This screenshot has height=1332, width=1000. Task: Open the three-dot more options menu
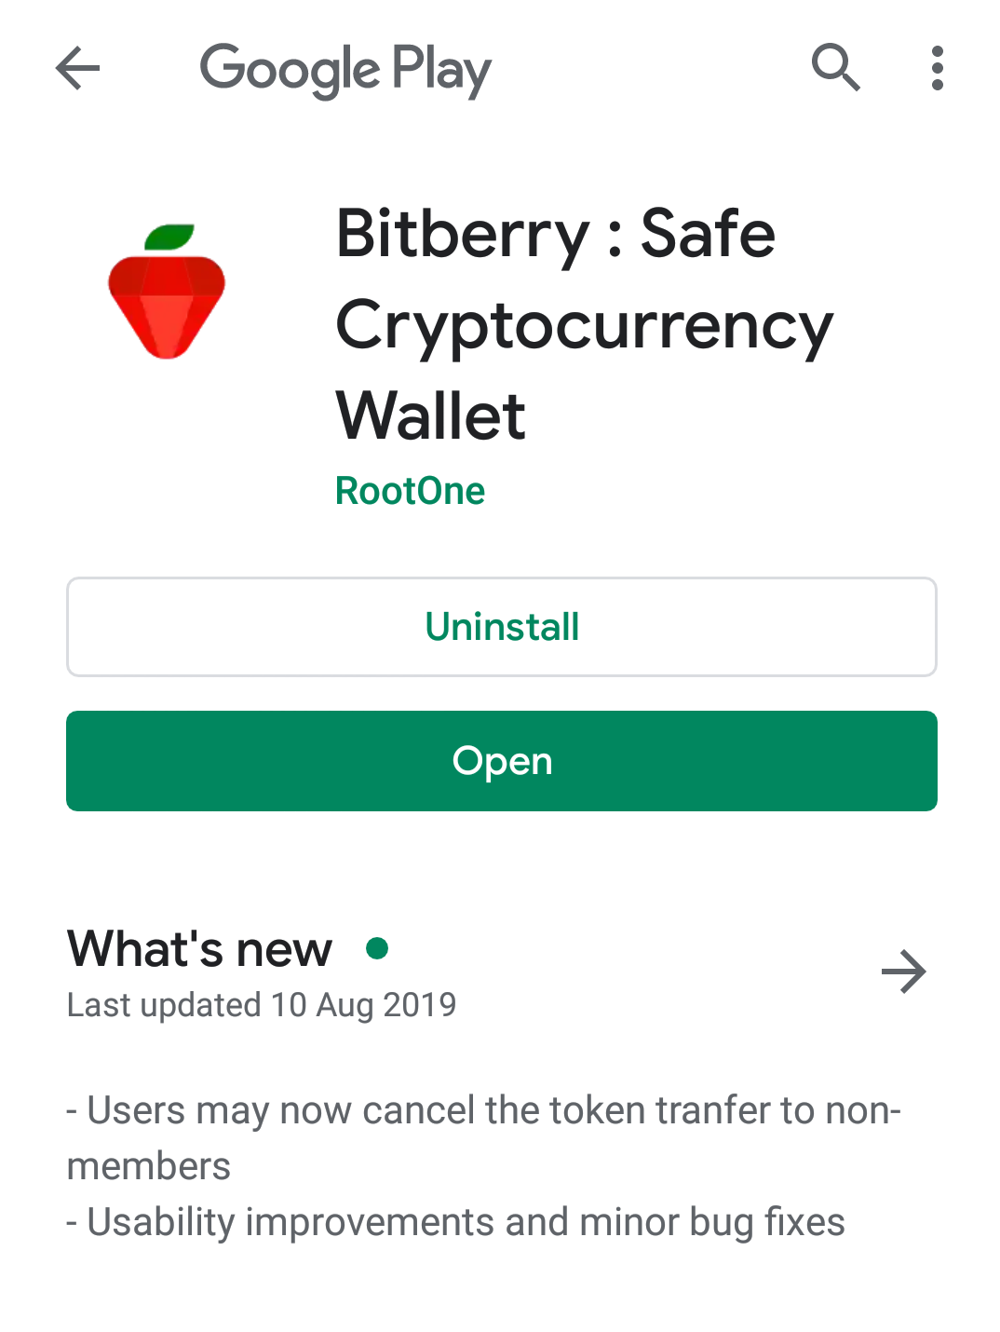click(x=937, y=68)
